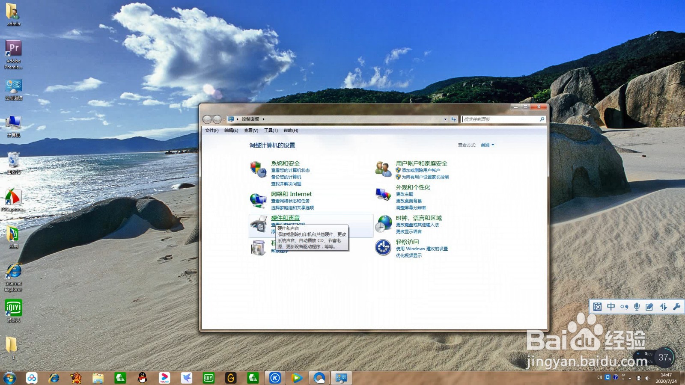Screen dimensions: 685x385
Task: Select the admin user folder desktop icon
Action: [13, 15]
